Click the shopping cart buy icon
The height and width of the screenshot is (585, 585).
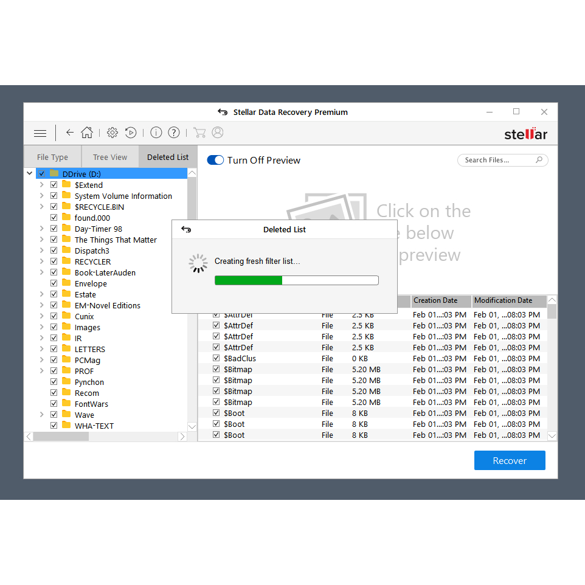199,133
